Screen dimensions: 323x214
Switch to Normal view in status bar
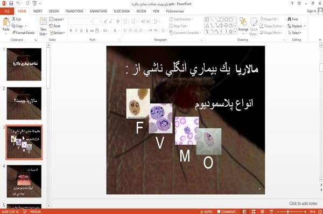[x=244, y=211]
